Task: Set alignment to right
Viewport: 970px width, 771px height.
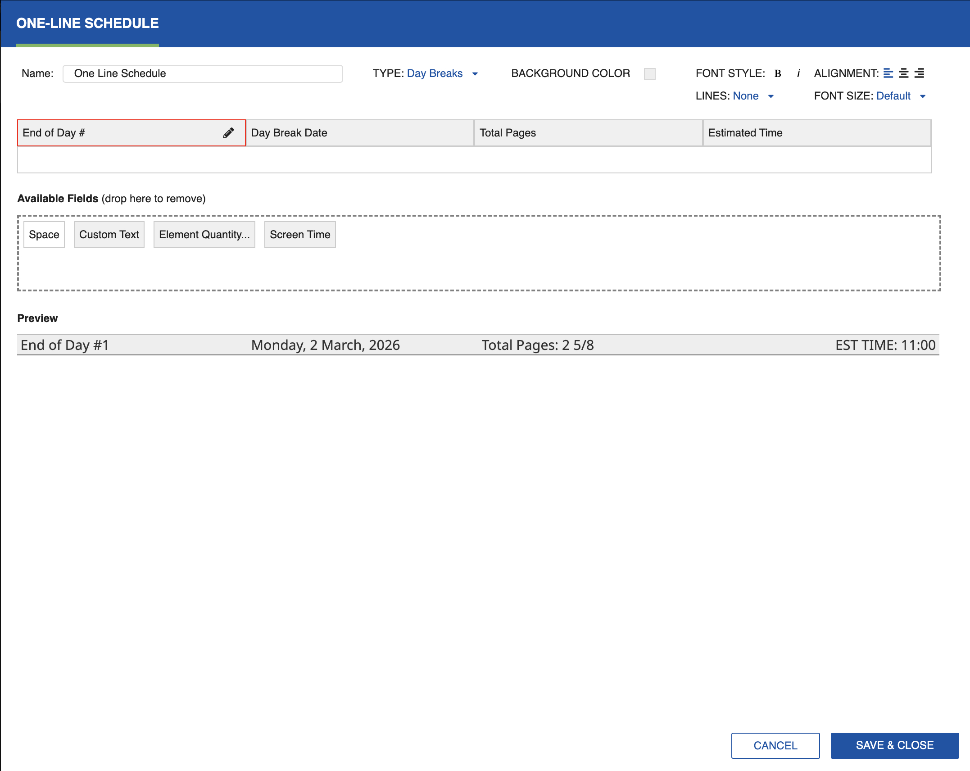Action: click(x=919, y=73)
